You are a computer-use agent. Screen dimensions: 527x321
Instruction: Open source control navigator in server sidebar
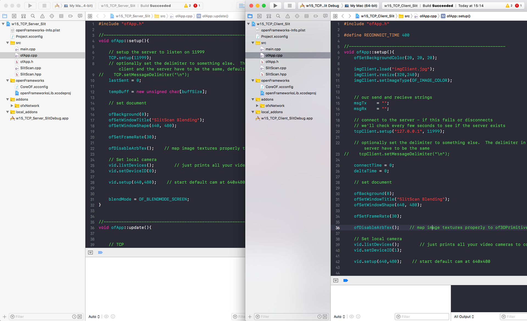[x=14, y=16]
